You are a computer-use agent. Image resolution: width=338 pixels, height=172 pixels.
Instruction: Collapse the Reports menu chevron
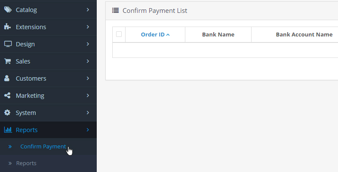87,130
